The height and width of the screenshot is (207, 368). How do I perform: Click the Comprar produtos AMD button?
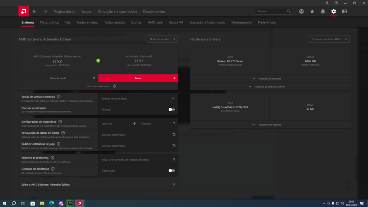[x=329, y=39]
